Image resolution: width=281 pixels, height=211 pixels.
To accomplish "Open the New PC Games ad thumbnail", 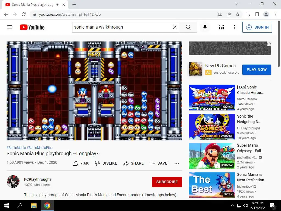I will [195, 69].
